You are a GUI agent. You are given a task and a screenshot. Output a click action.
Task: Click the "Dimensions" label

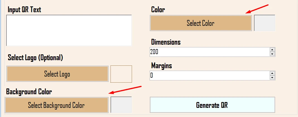click(166, 42)
